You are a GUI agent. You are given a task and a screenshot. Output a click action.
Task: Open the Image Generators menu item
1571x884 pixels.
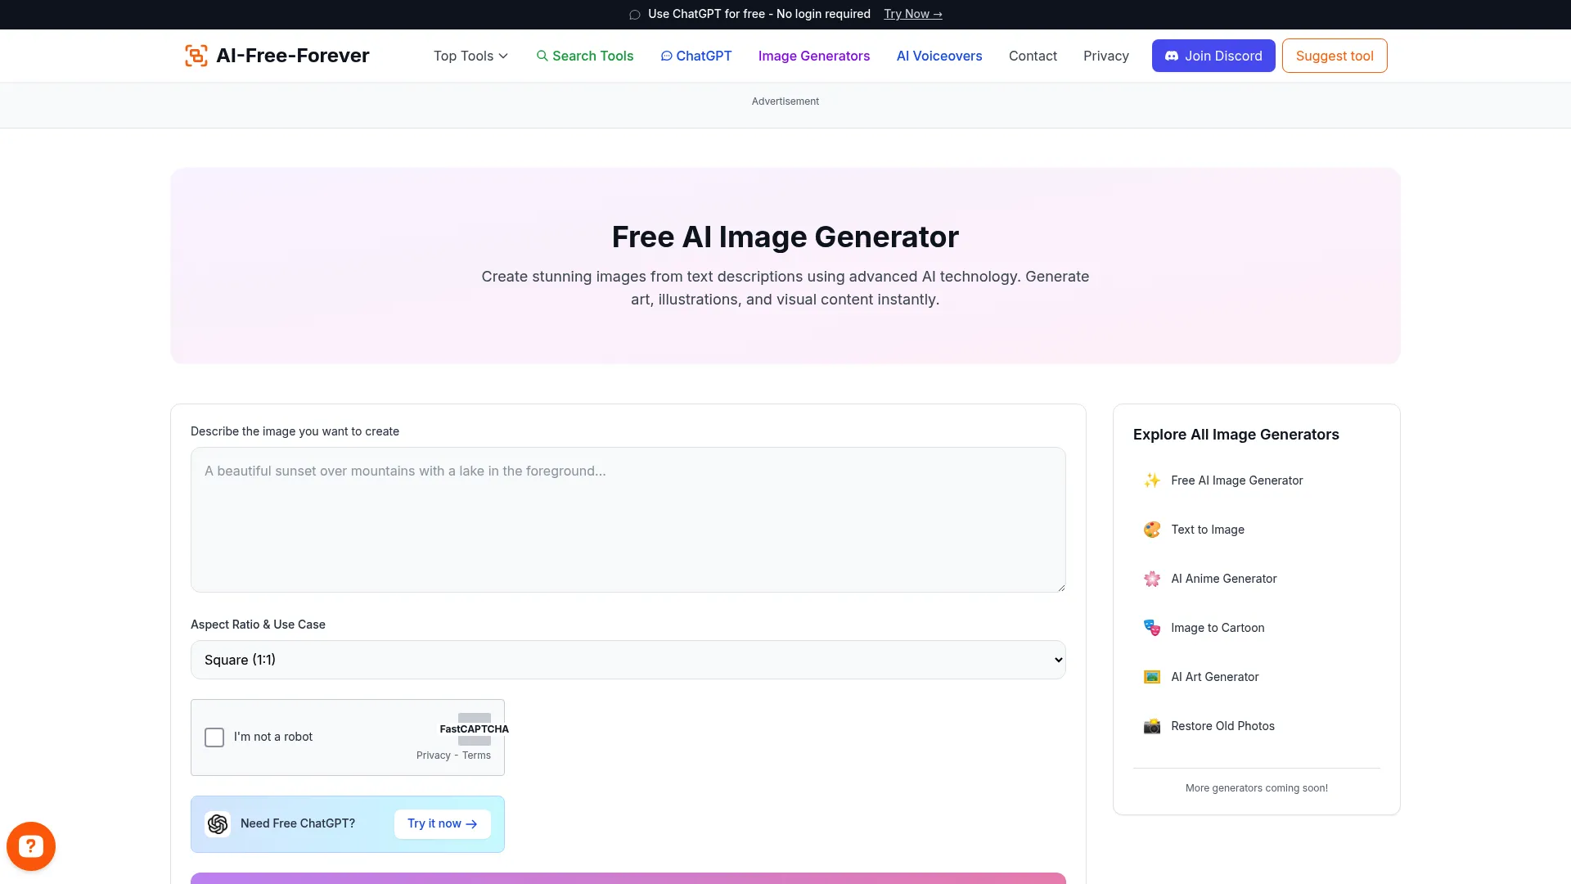pos(813,56)
